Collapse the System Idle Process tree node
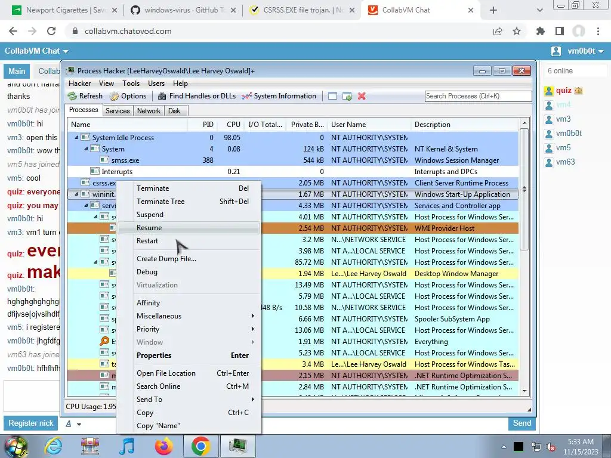This screenshot has width=611, height=458. [x=77, y=138]
